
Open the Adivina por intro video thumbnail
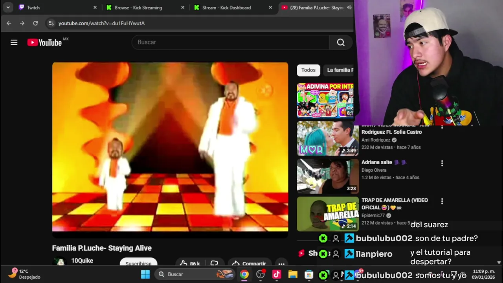coord(325,101)
